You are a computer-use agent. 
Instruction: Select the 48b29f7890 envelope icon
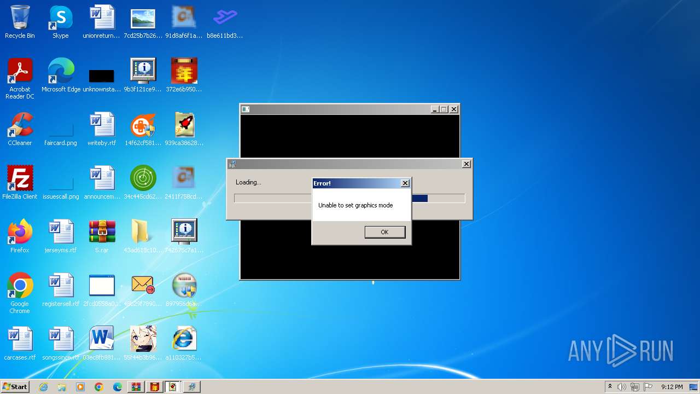(143, 291)
